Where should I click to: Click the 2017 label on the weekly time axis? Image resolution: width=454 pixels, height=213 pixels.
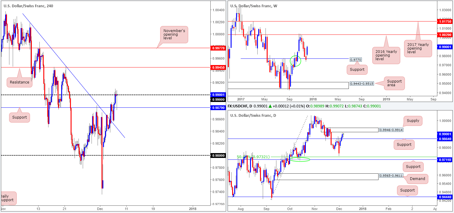coord(241,99)
